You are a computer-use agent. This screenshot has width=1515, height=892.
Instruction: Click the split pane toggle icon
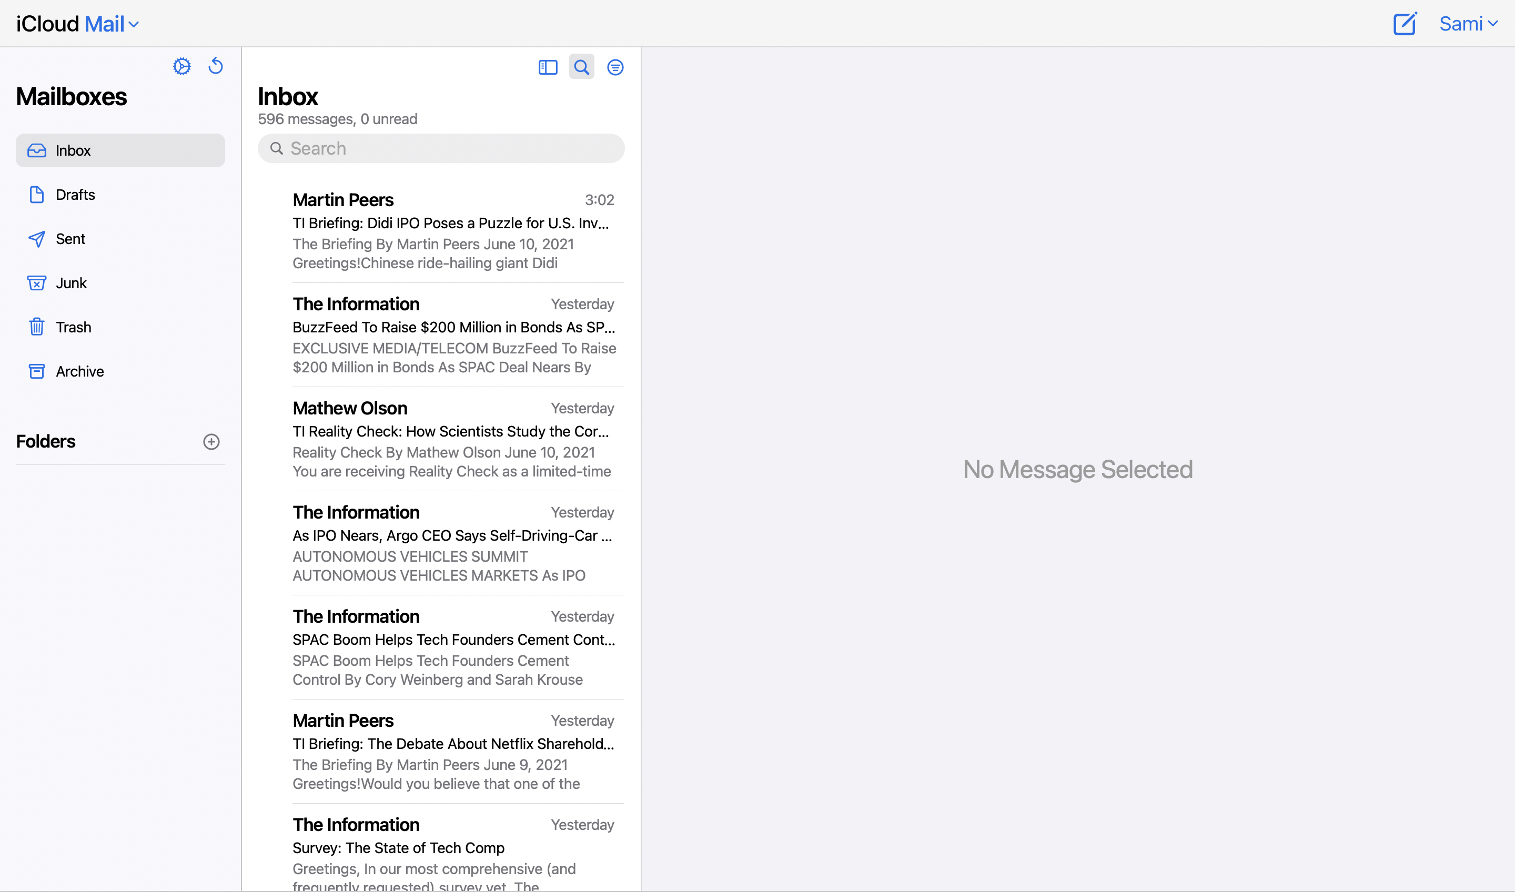pos(548,67)
